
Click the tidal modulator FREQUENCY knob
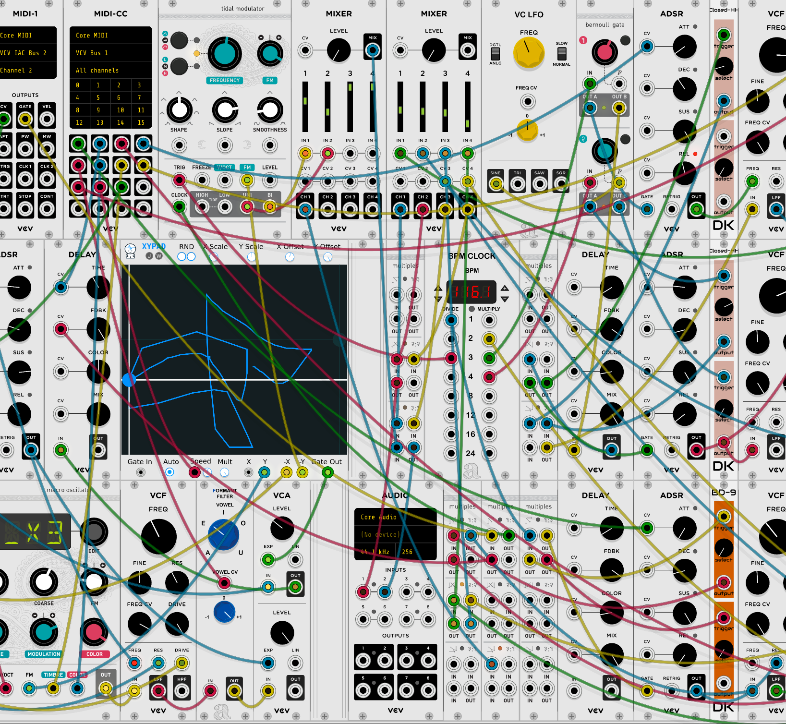tap(224, 53)
